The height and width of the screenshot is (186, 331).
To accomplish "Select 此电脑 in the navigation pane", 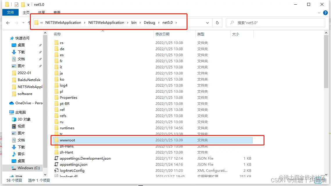I will (x=20, y=112).
